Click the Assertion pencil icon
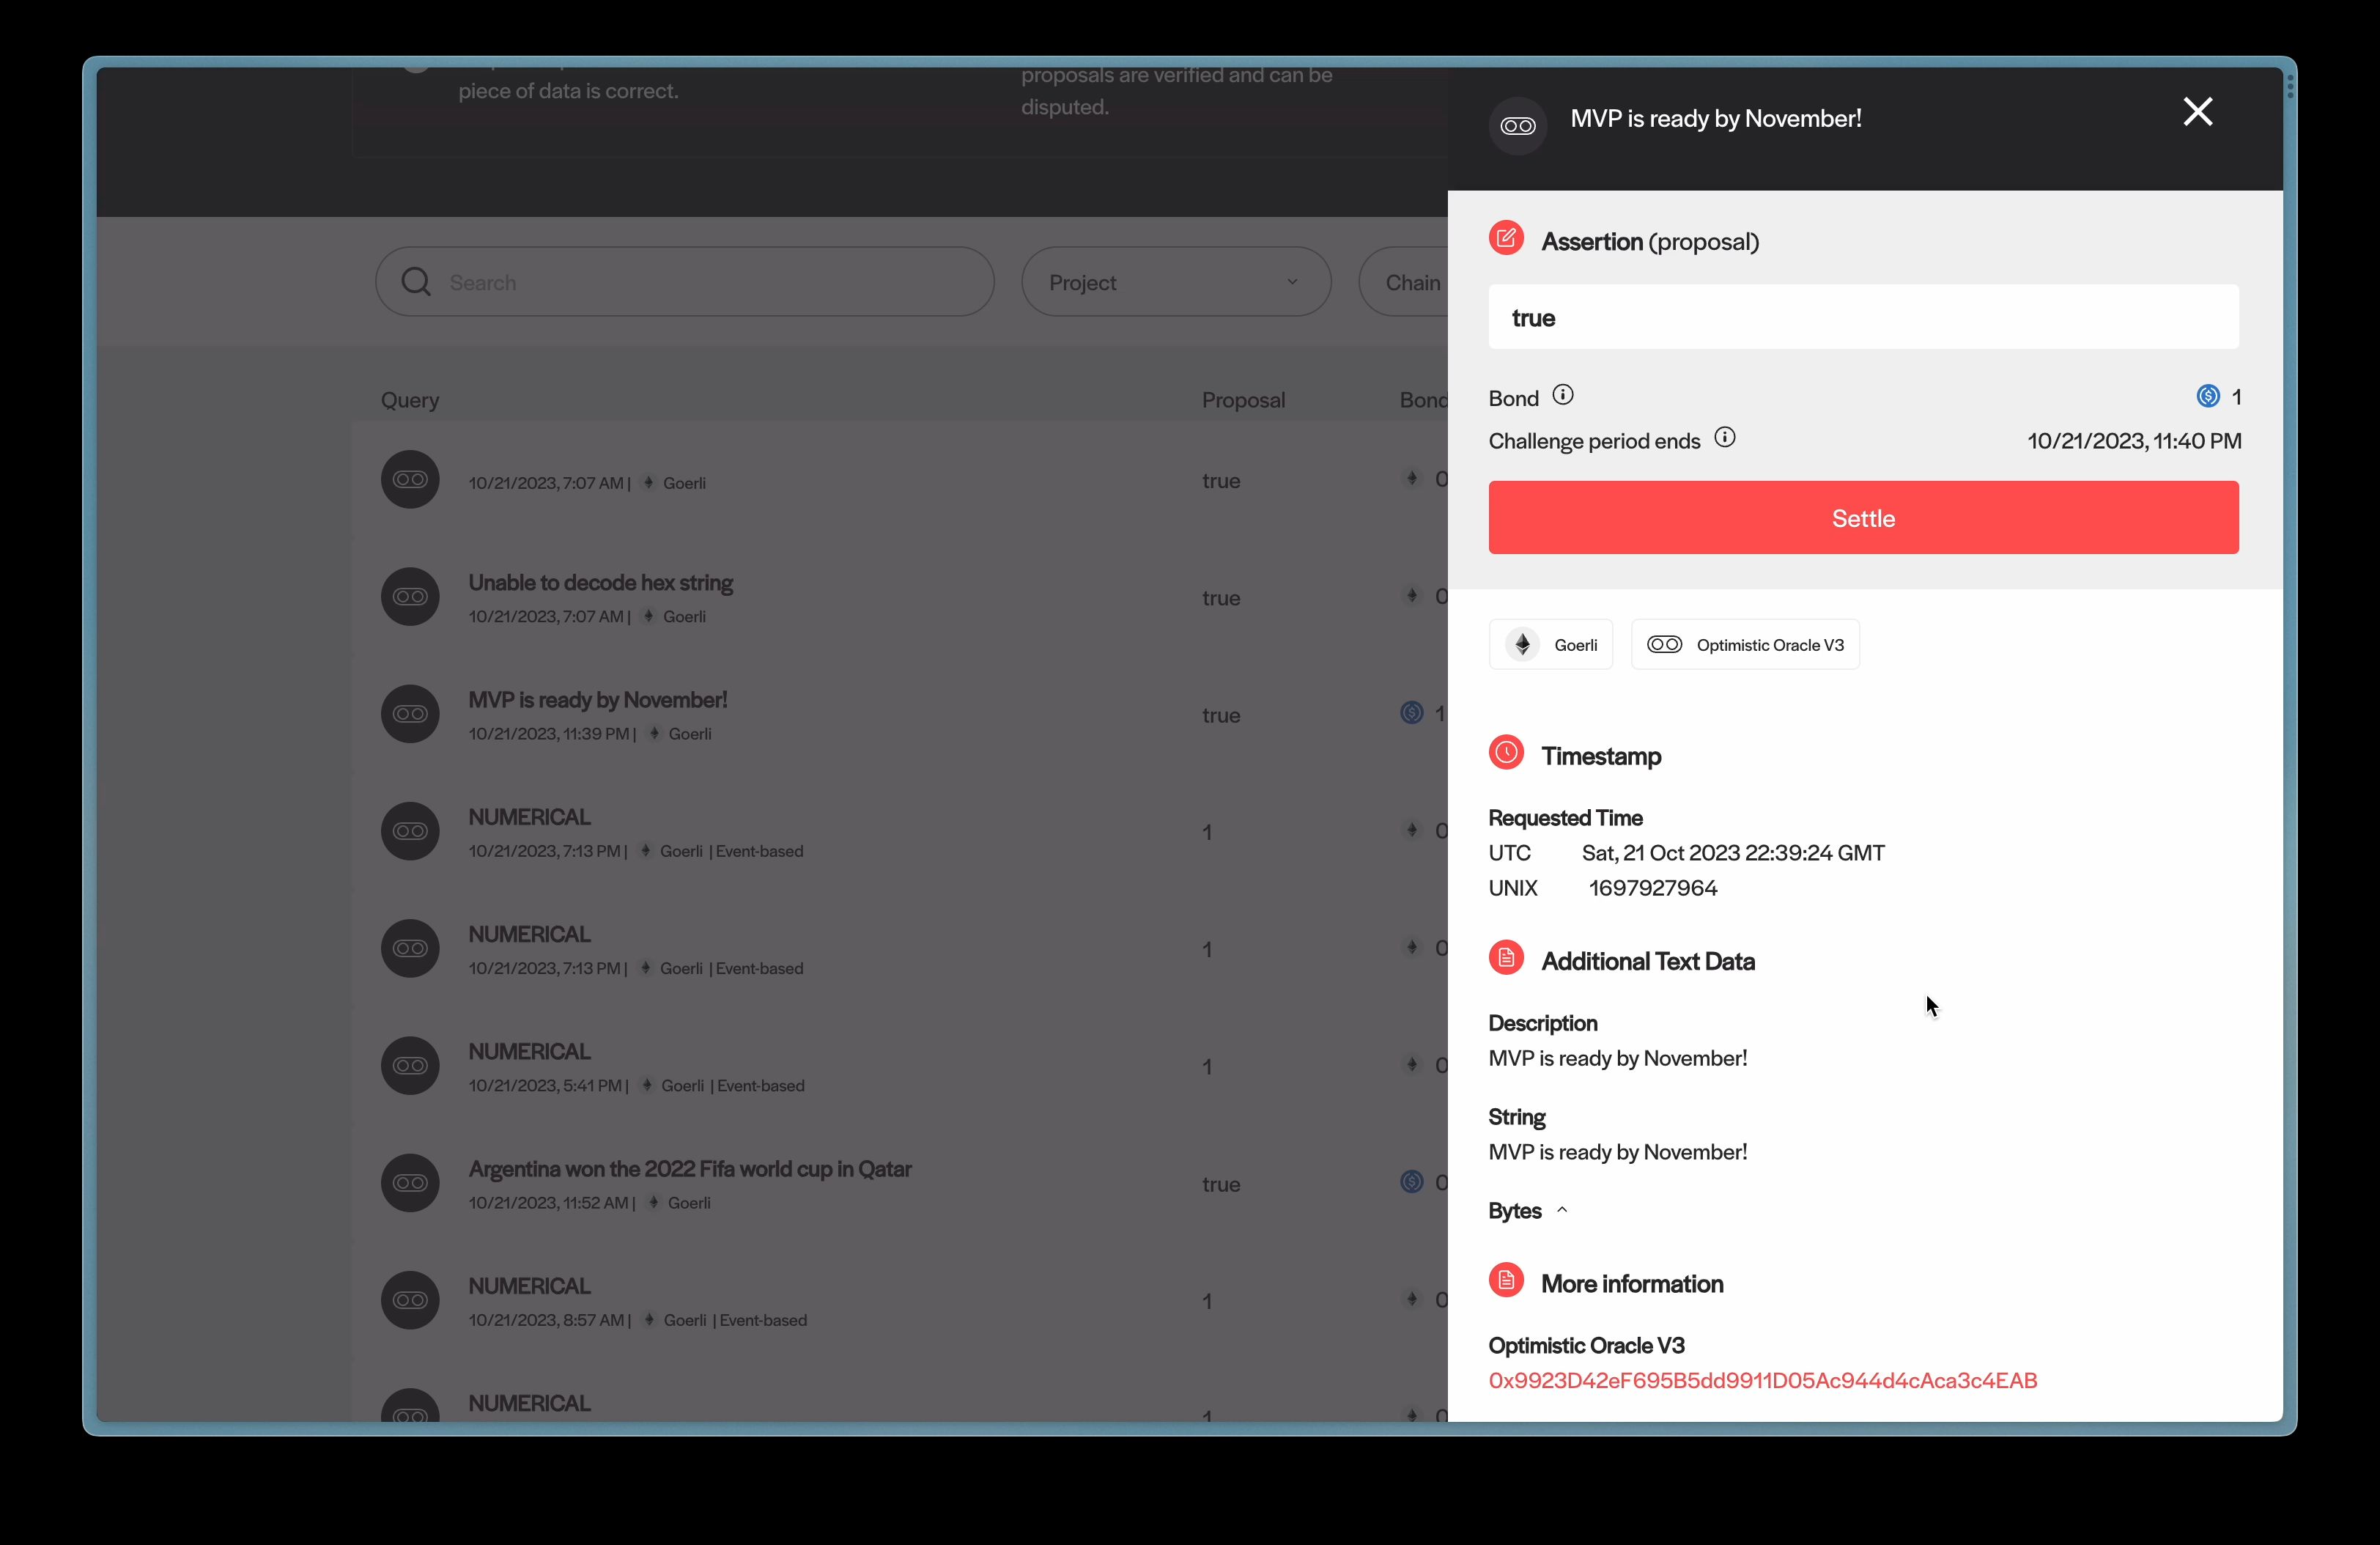The width and height of the screenshot is (2380, 1545). [x=1506, y=238]
